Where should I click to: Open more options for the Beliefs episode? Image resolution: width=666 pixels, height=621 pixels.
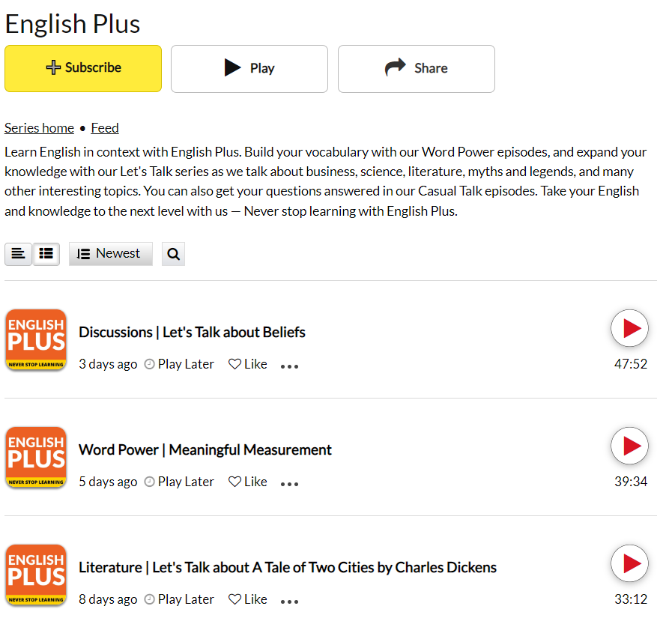pos(290,366)
